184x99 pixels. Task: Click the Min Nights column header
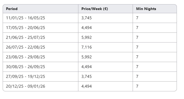tap(155, 9)
